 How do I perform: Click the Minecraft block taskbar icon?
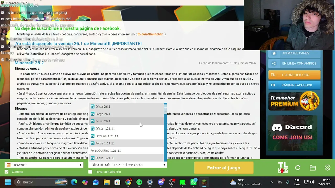pyautogui.click(x=204, y=182)
